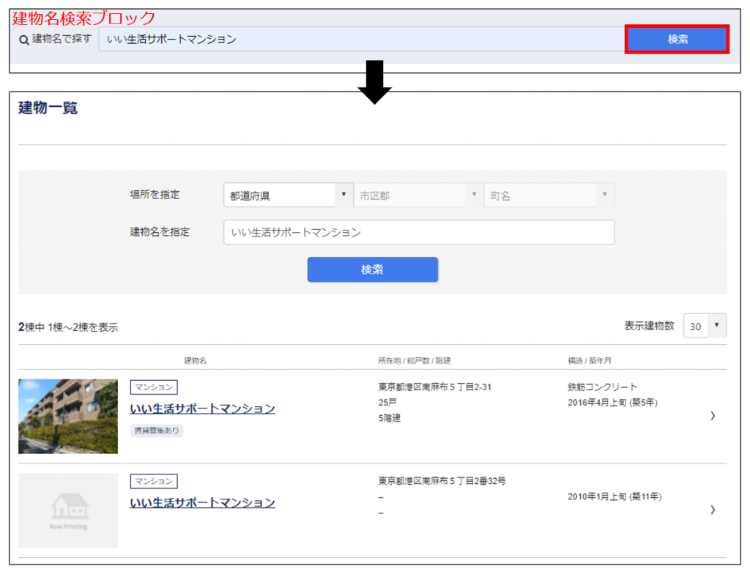
Task: Open the building link beside the Now Printing image
Action: tap(202, 502)
